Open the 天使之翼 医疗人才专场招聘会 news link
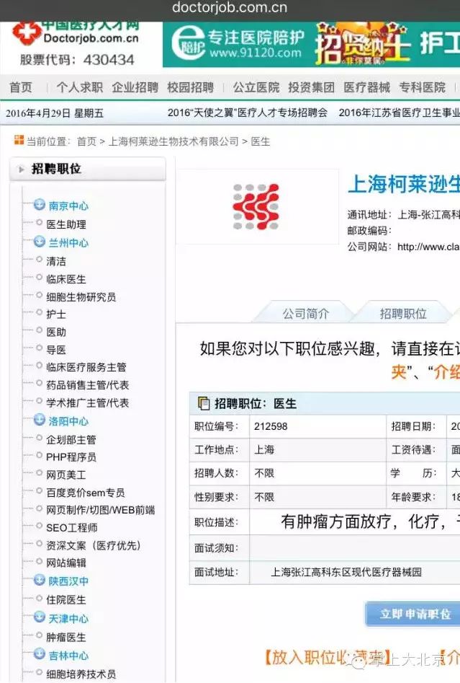Image resolution: width=460 pixels, height=683 pixels. pyautogui.click(x=248, y=113)
